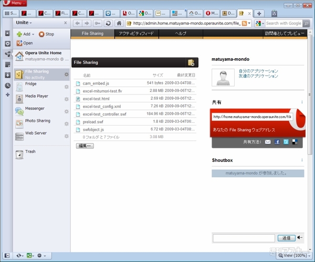Open the Bookmarks panel icon
This screenshot has height=262, width=315.
7,33
